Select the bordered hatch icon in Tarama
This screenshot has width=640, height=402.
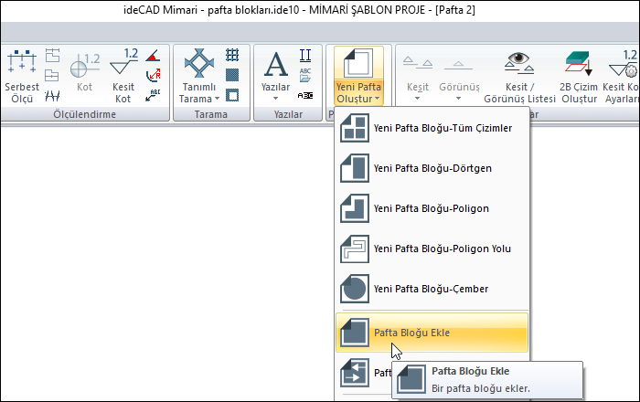tap(232, 95)
